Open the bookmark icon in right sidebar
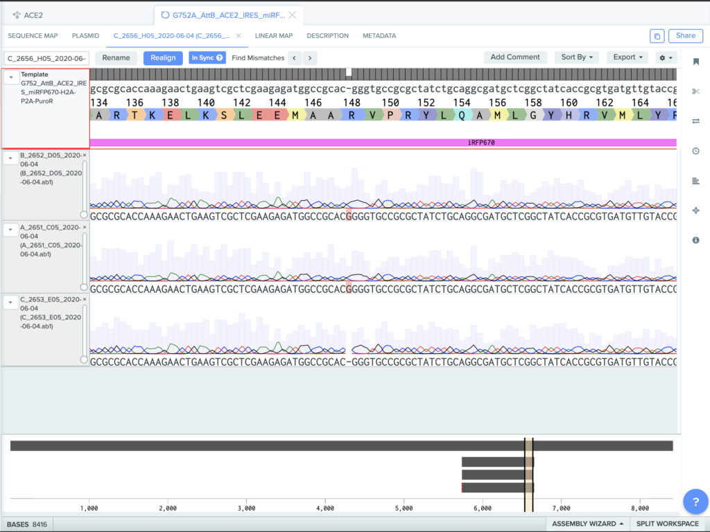The width and height of the screenshot is (710, 532). 696,62
